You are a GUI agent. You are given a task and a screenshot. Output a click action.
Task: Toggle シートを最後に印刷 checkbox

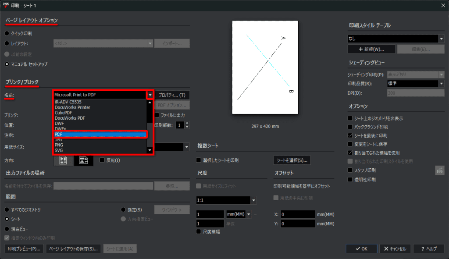[350, 135]
